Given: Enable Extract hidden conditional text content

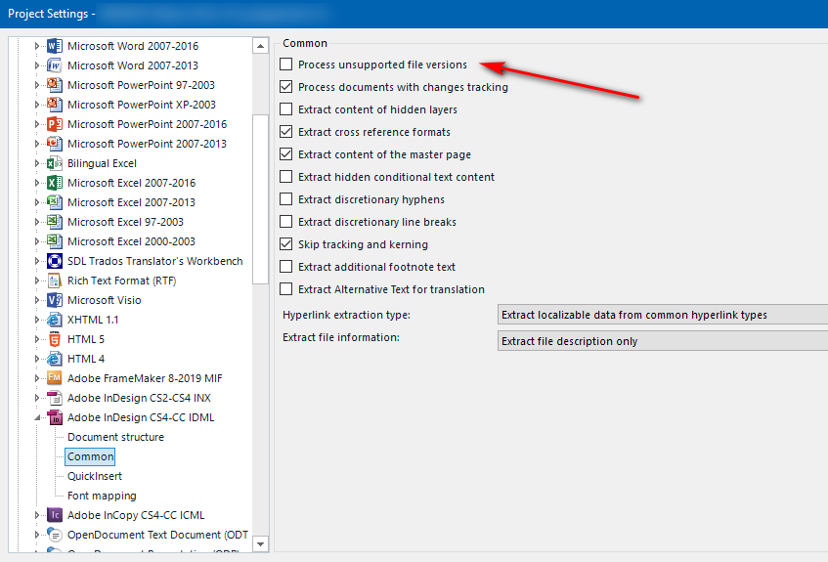Looking at the screenshot, I should 285,176.
